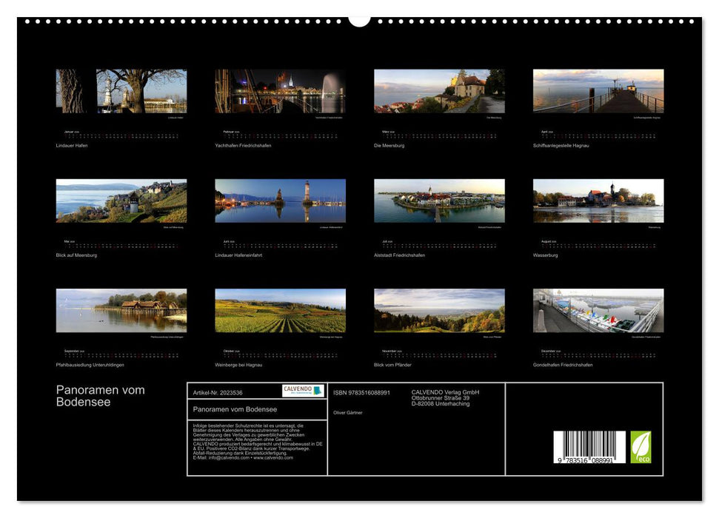Click the Oliver Gärtner author name
Viewport: 719px width, 518px height.
[x=349, y=411]
